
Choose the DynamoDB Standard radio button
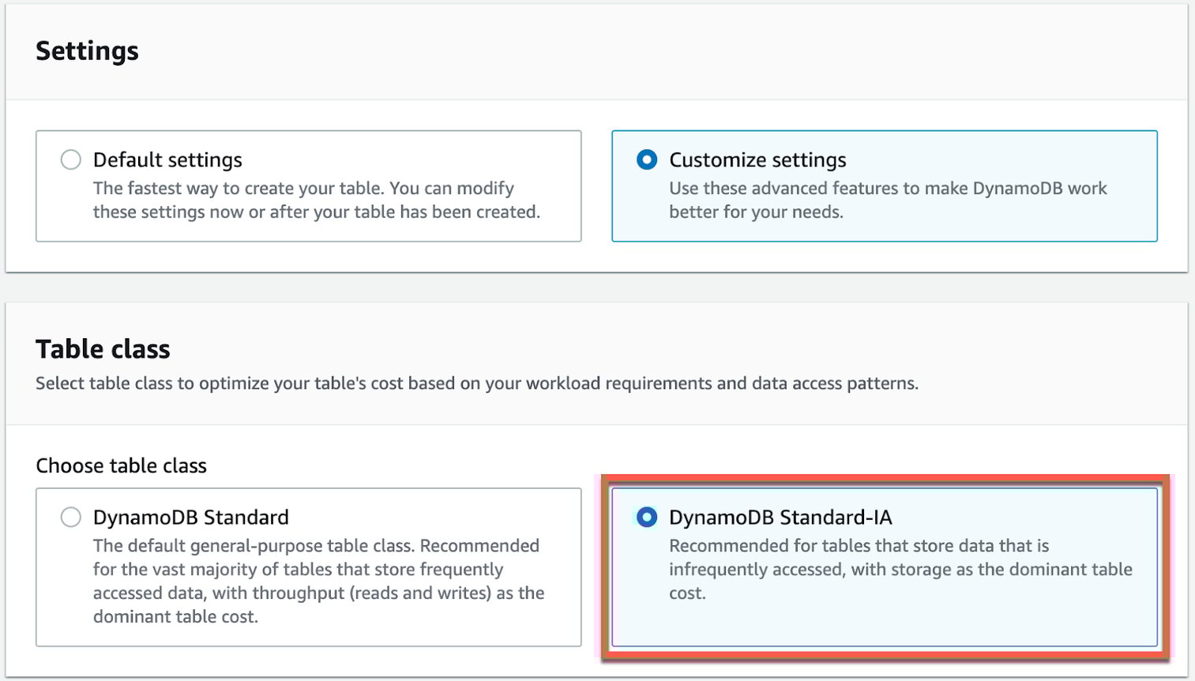click(x=70, y=517)
